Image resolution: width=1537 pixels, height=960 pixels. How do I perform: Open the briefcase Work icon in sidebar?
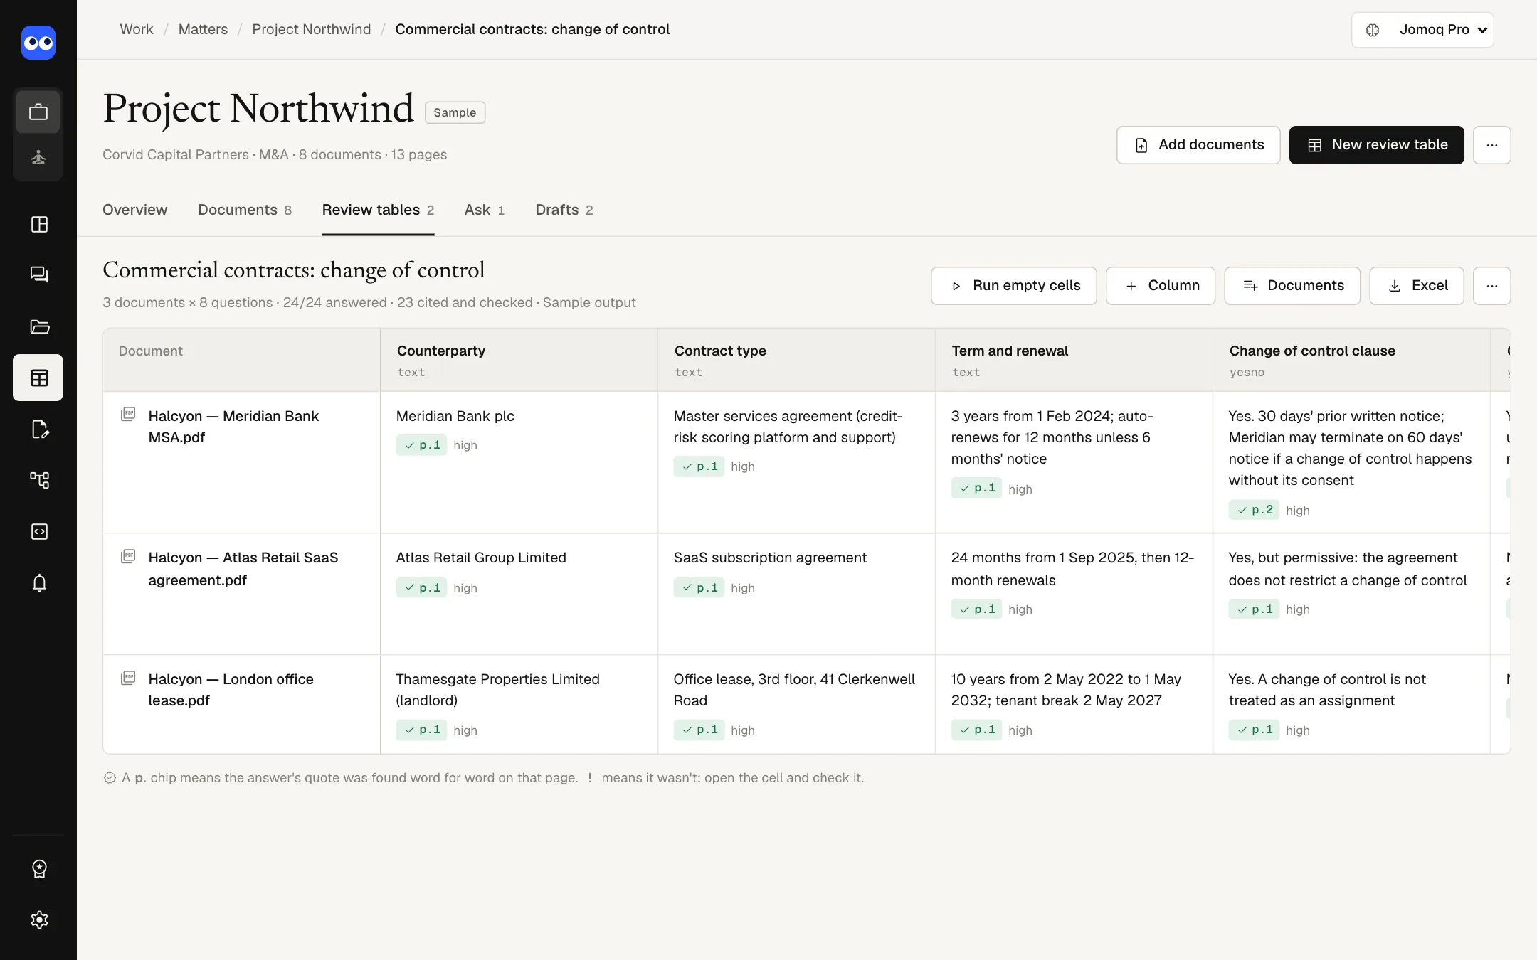[38, 112]
